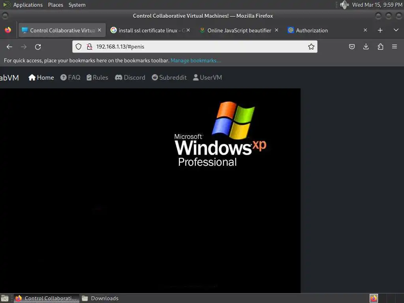404x303 pixels.
Task: Open the Discord link
Action: pos(130,78)
